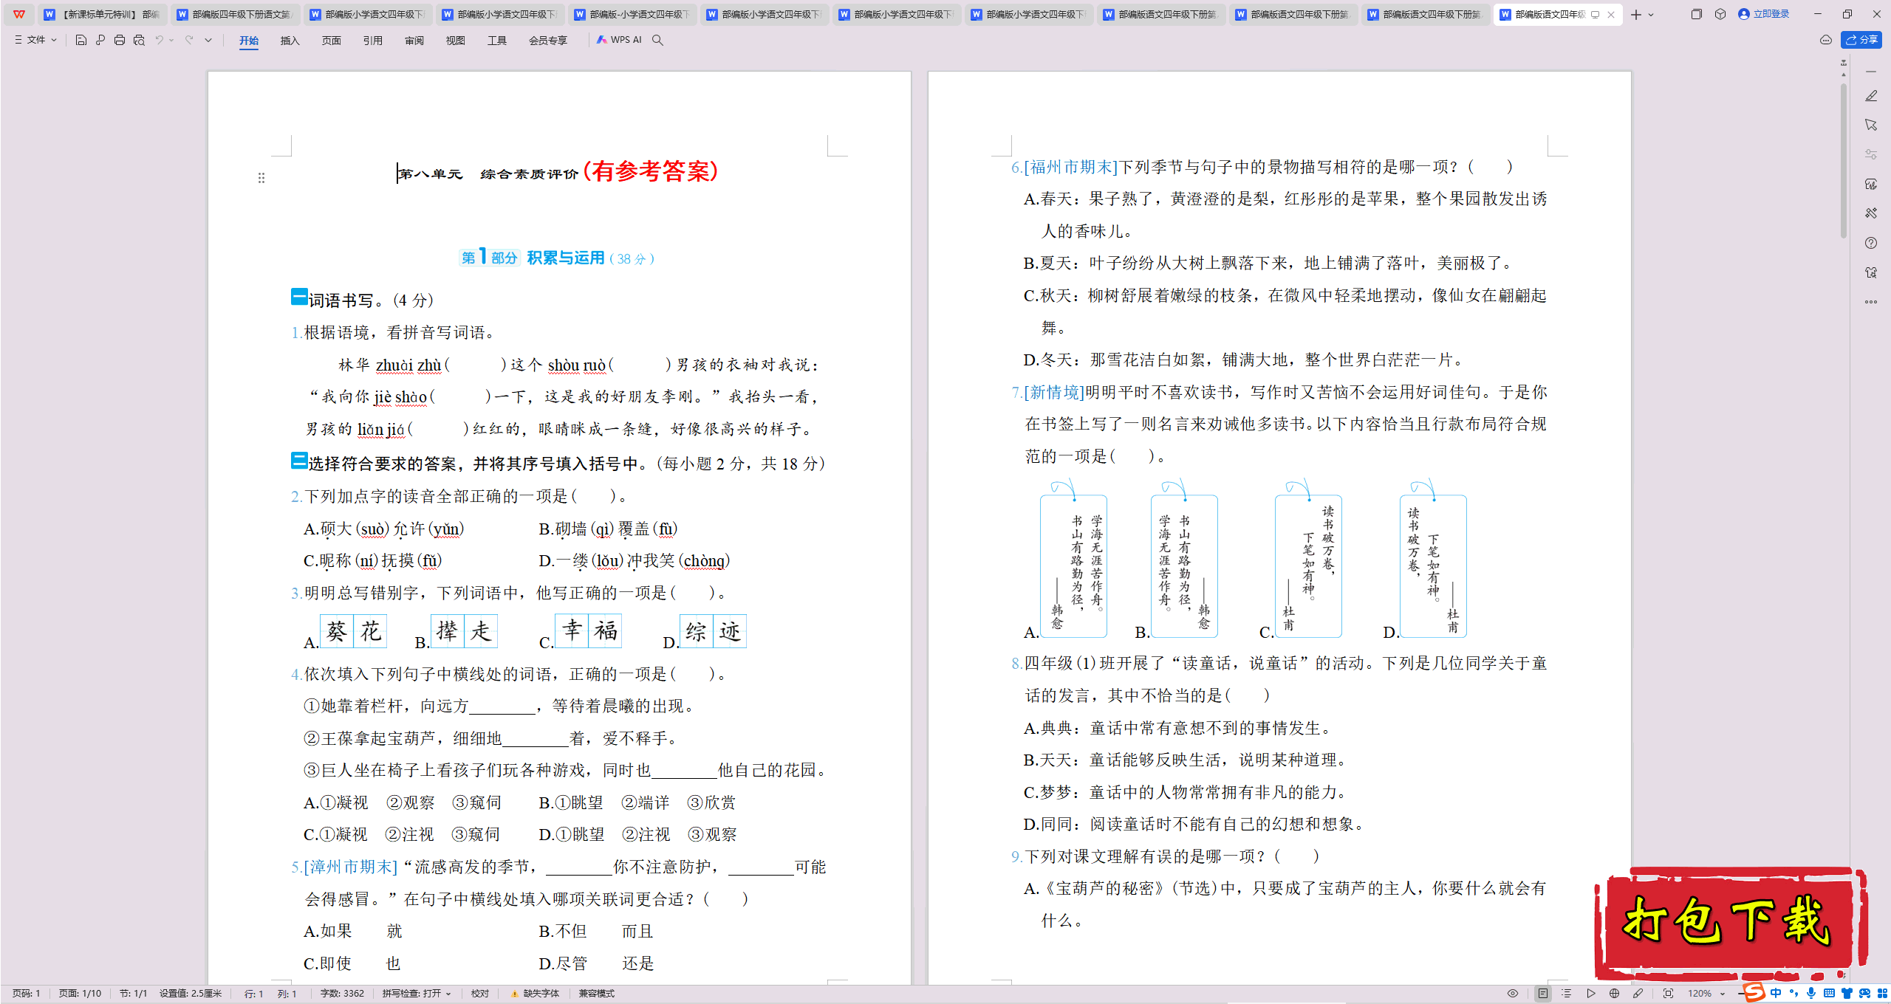Click the 分享 share button
Image resolution: width=1891 pixels, height=1004 pixels.
1861,40
